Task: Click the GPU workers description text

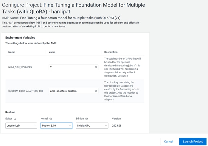Action: point(122,67)
